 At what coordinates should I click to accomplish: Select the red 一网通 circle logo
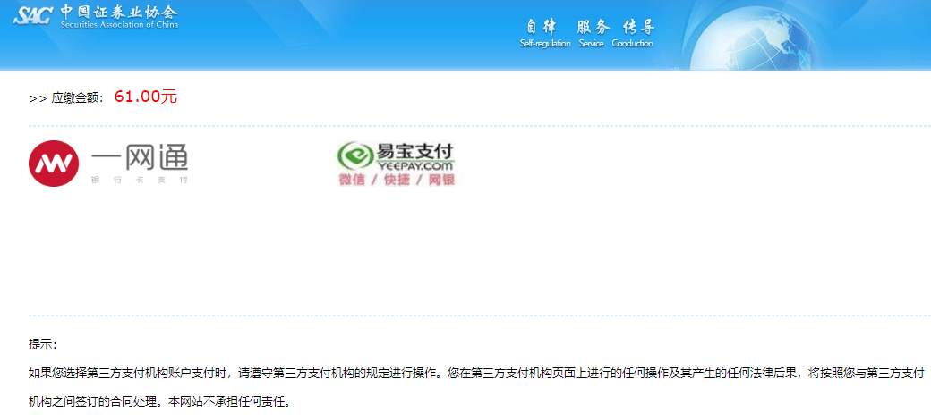54,162
